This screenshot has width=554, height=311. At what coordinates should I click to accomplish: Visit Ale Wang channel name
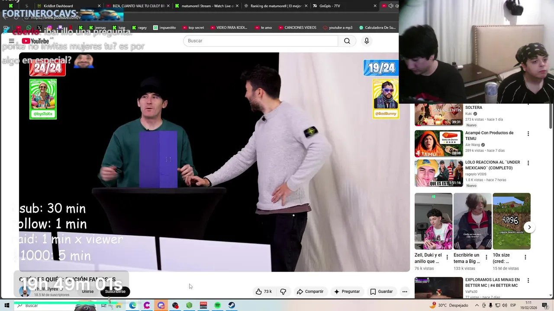pyautogui.click(x=473, y=145)
